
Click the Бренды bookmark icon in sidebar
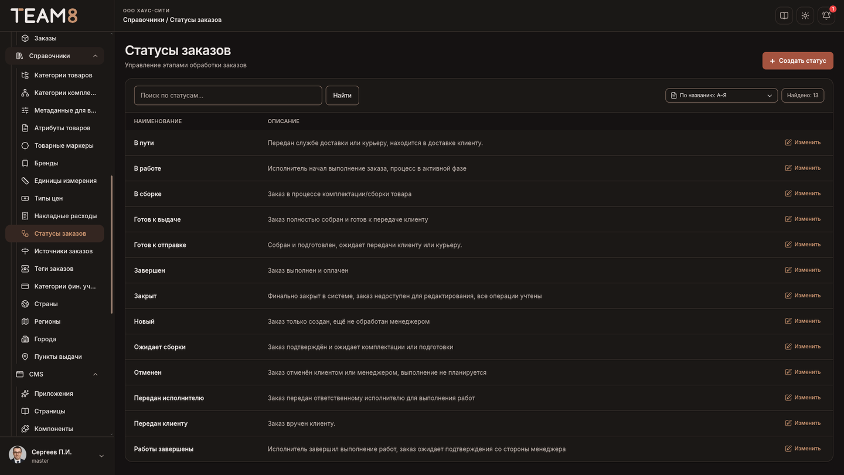25,163
